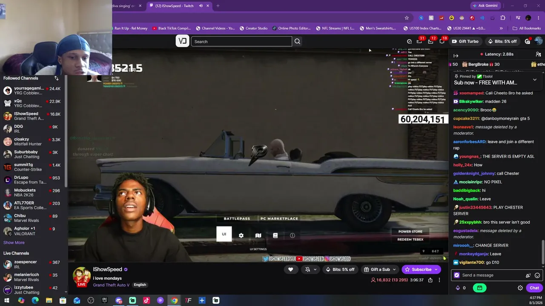Focus the Send a message chat box

[x=496, y=275]
